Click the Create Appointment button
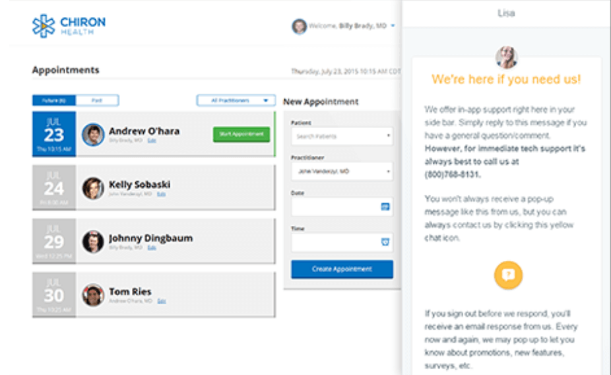The height and width of the screenshot is (375, 611). click(x=342, y=269)
